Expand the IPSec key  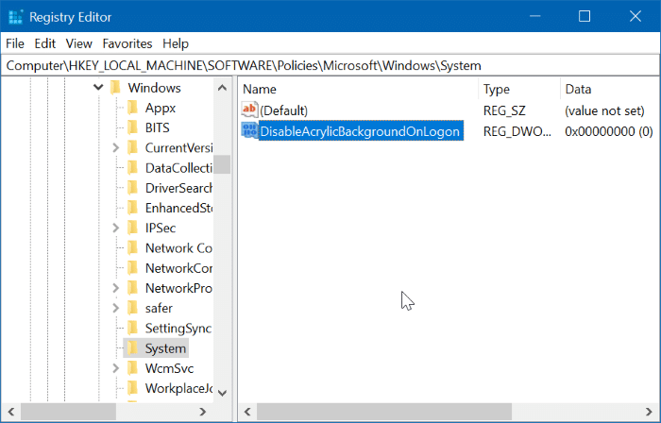116,228
